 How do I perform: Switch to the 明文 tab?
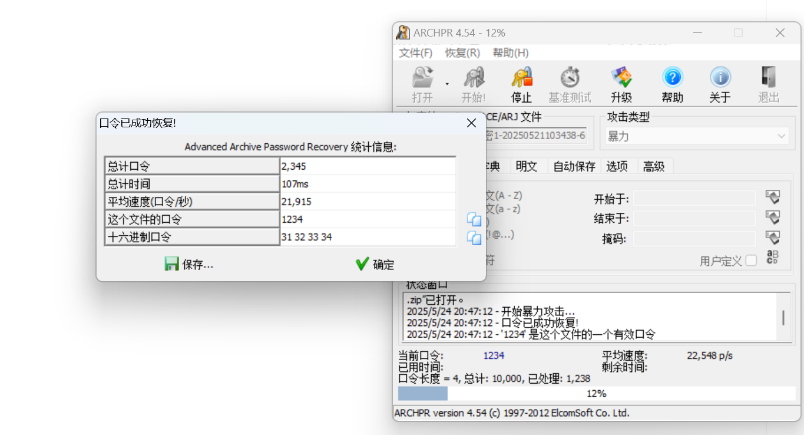pyautogui.click(x=526, y=167)
